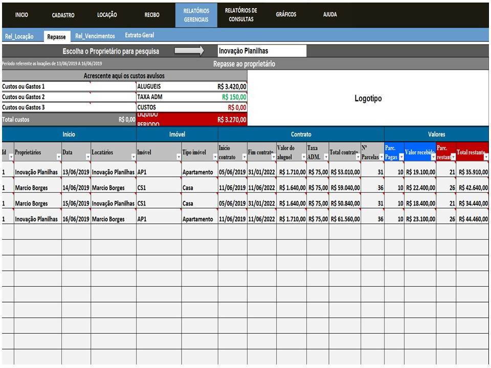
Task: Click the owner selection field Inovação Planilhas
Action: tap(261, 51)
